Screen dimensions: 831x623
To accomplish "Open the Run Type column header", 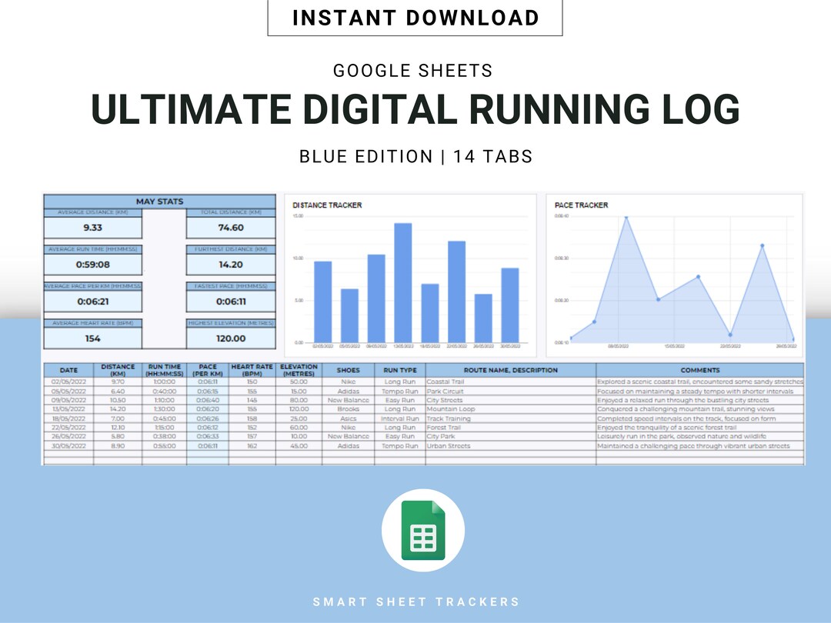I will (399, 370).
